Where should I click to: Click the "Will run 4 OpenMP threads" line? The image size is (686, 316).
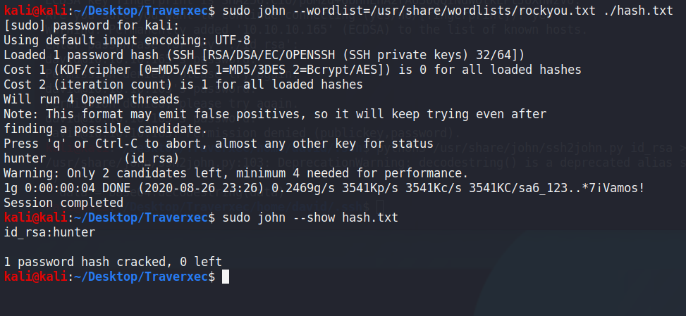tap(92, 99)
